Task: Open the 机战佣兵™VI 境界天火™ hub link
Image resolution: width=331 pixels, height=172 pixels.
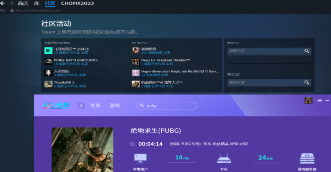Action: [x=162, y=82]
